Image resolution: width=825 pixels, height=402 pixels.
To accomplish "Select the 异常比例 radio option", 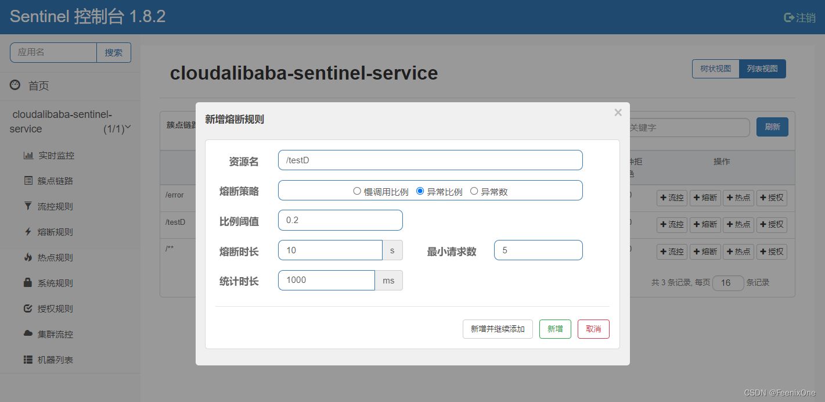I will coord(420,191).
